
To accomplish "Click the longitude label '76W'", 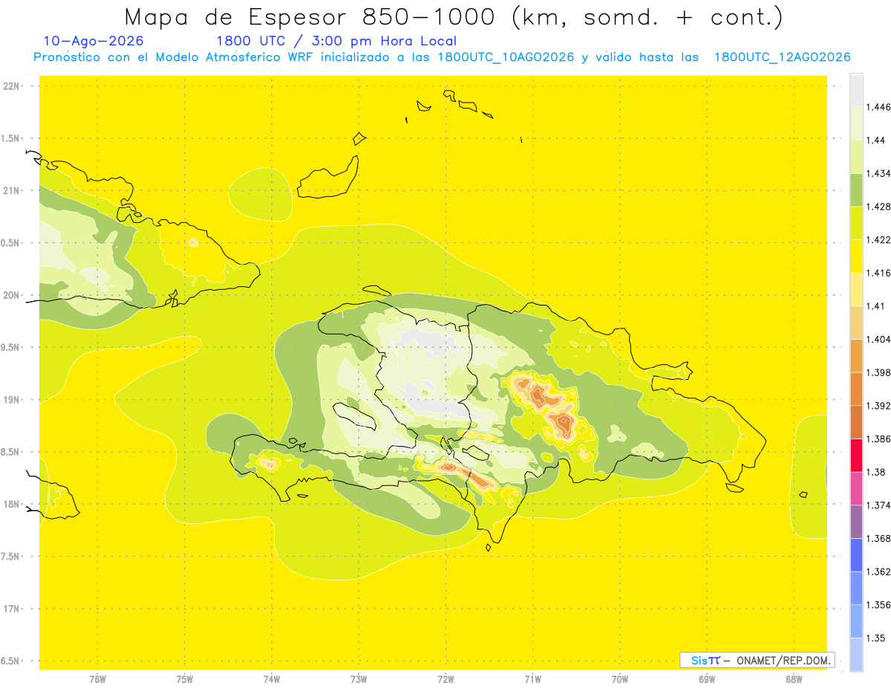I will [x=97, y=679].
